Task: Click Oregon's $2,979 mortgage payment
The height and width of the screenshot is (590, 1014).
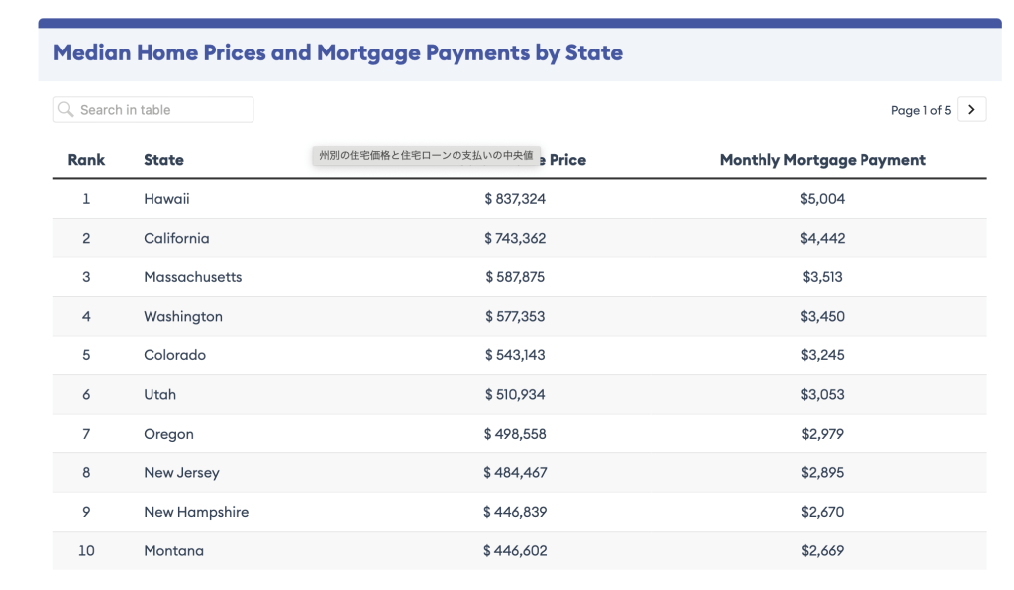Action: [822, 434]
